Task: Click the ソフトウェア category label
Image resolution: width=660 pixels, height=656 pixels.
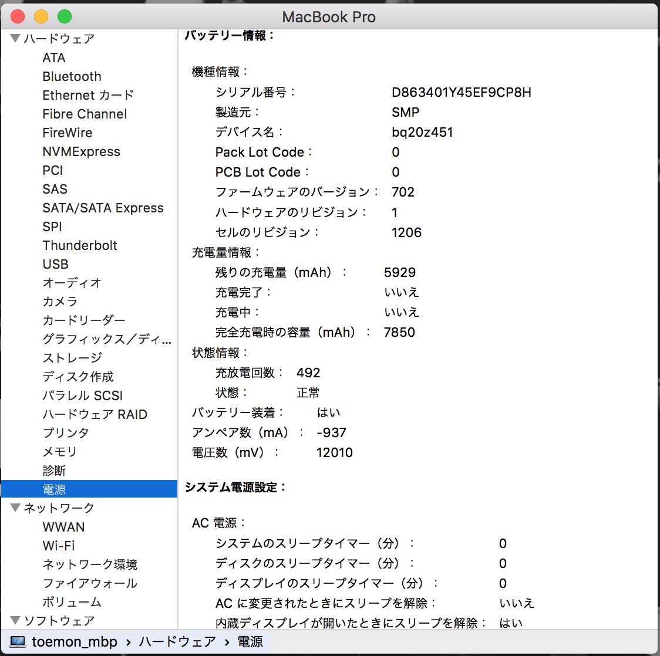Action: (x=59, y=620)
